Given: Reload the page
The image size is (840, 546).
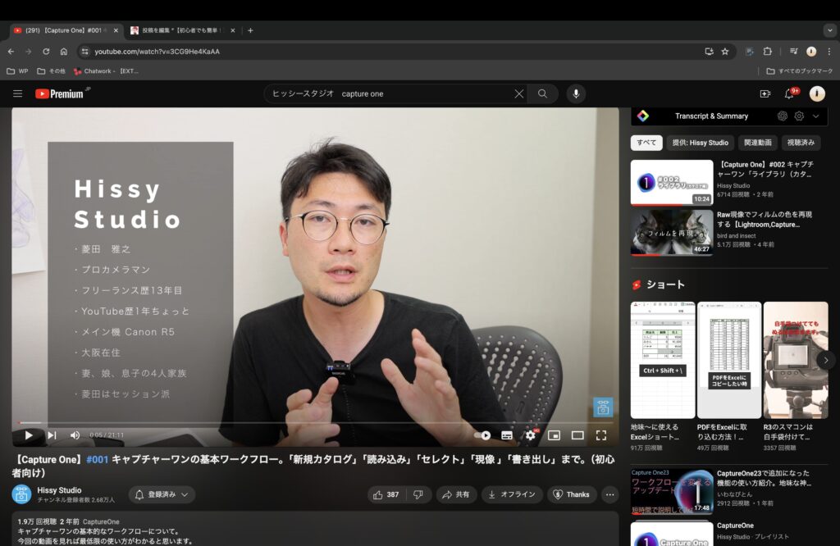Looking at the screenshot, I should pos(46,52).
